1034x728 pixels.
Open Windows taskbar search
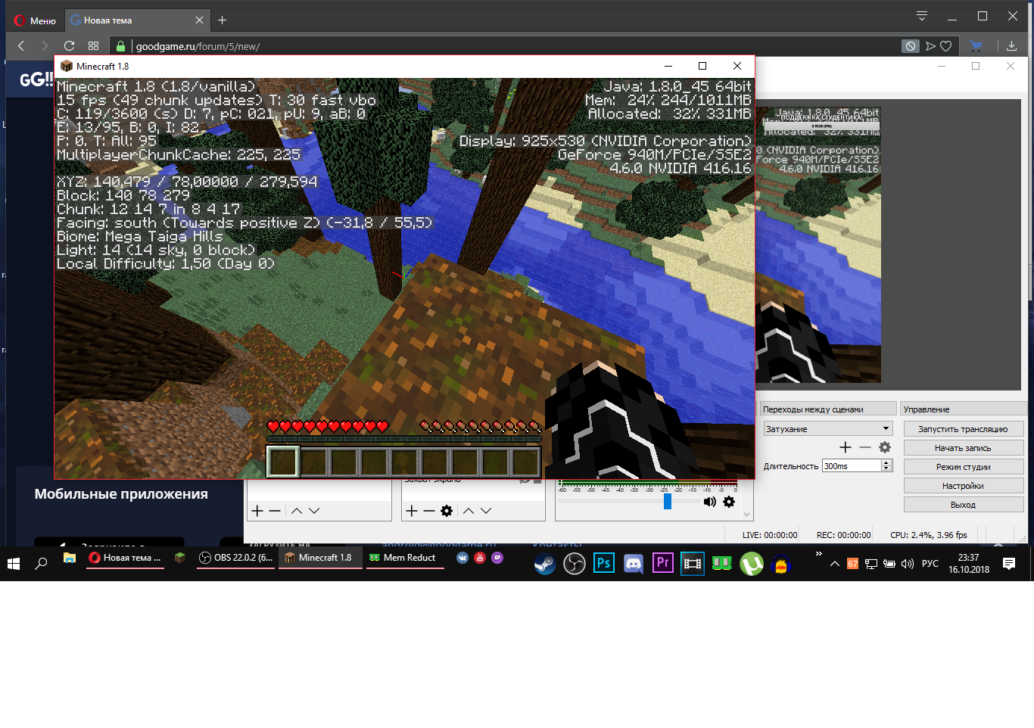[42, 563]
